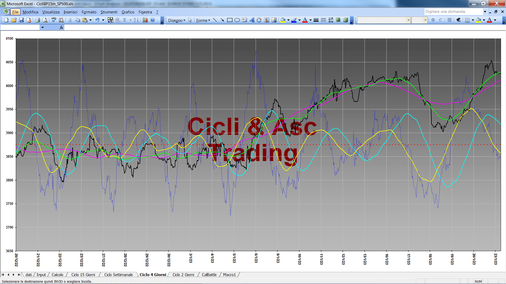Open the Modifica menu
The height and width of the screenshot is (284, 506).
click(30, 12)
